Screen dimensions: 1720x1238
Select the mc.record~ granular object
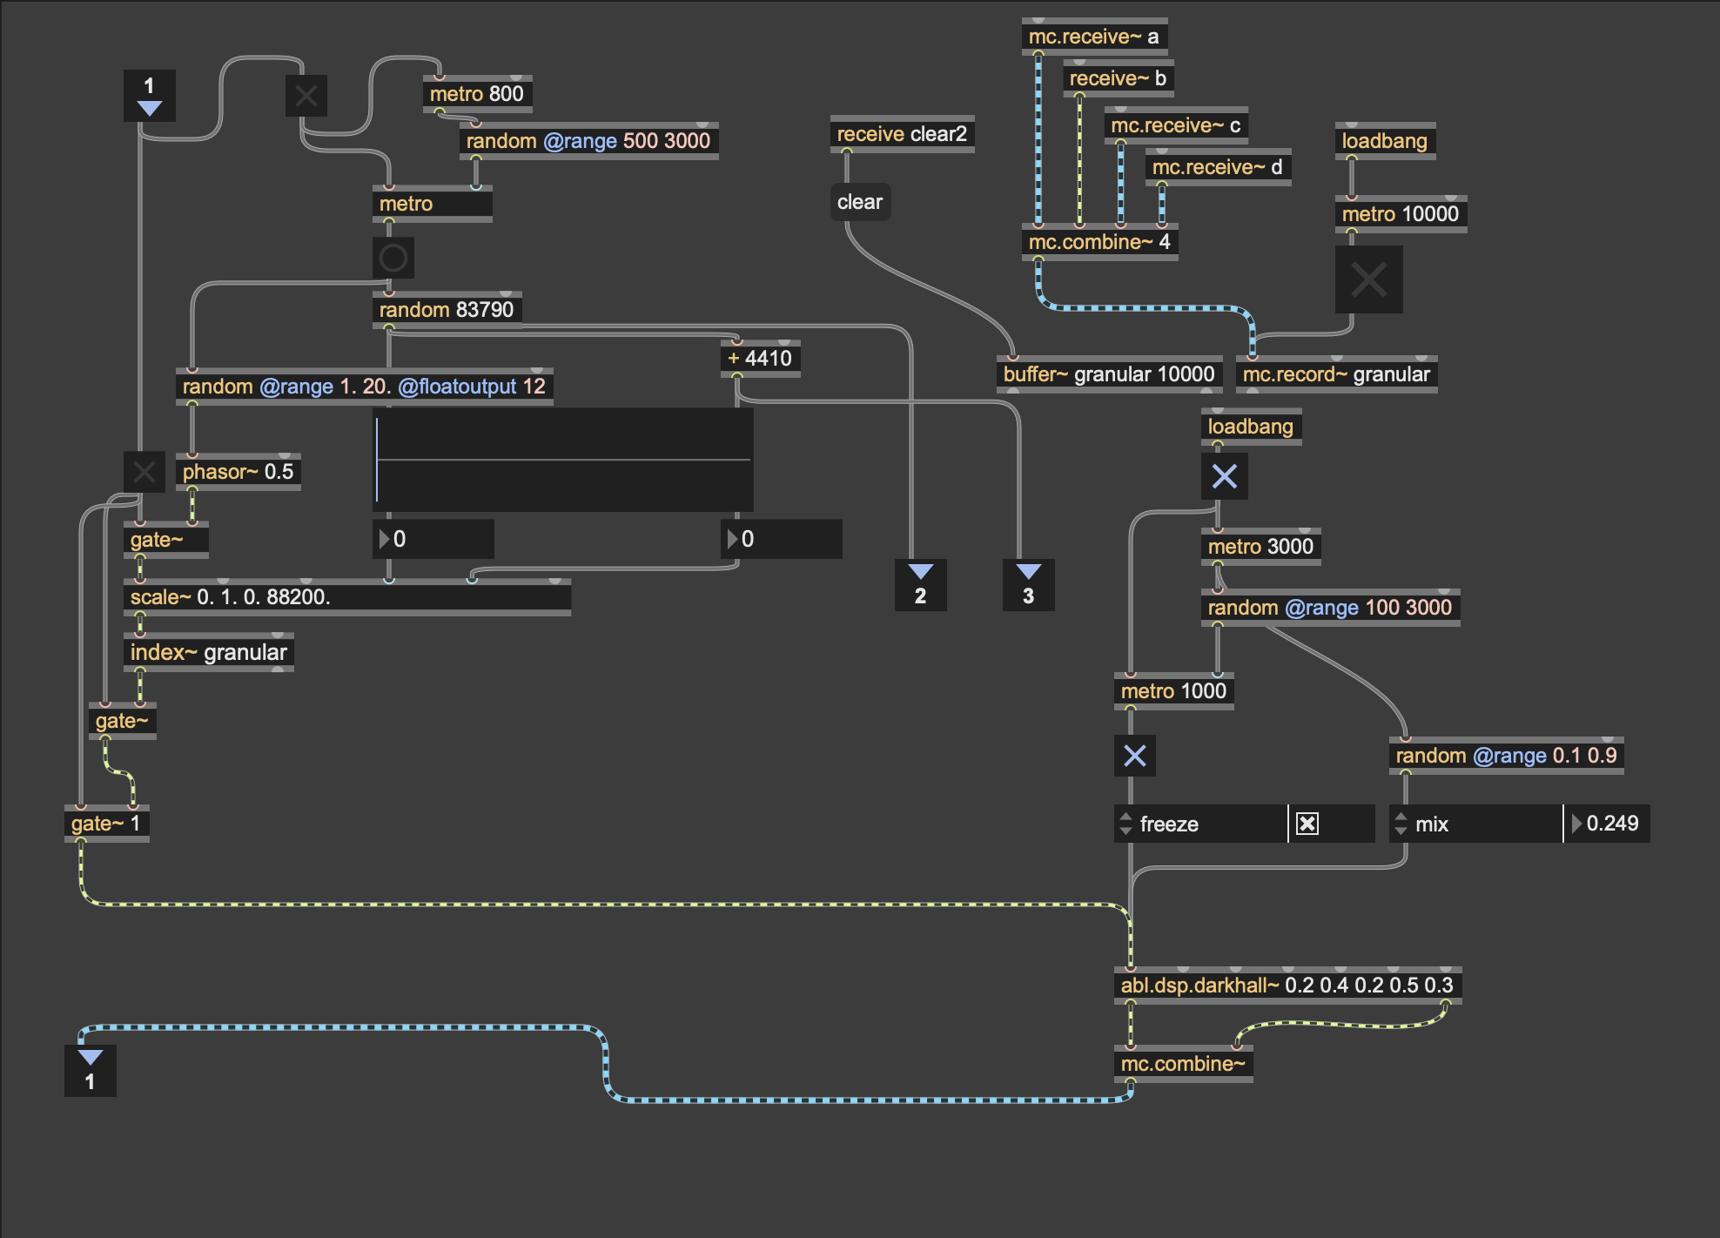click(x=1336, y=374)
